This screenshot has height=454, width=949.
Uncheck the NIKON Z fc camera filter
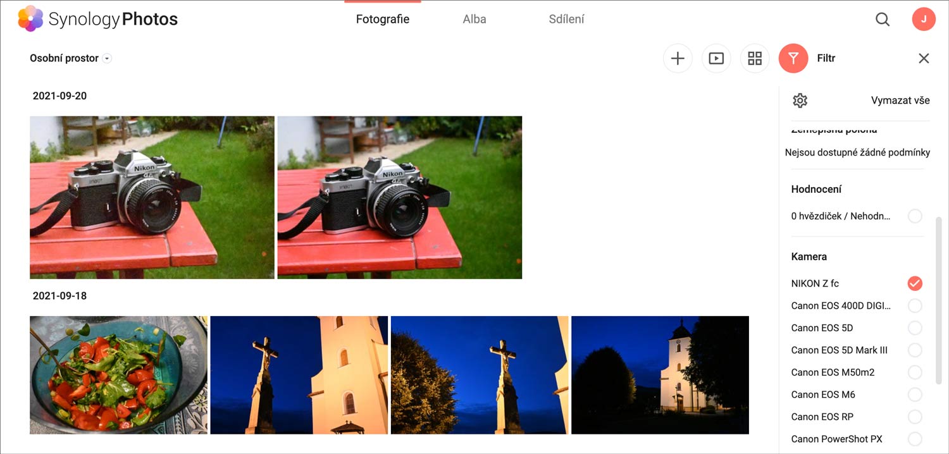coord(914,283)
